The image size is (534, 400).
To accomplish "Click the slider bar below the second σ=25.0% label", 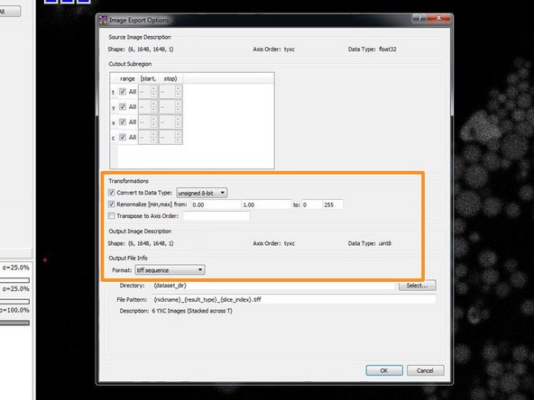I will [x=14, y=302].
